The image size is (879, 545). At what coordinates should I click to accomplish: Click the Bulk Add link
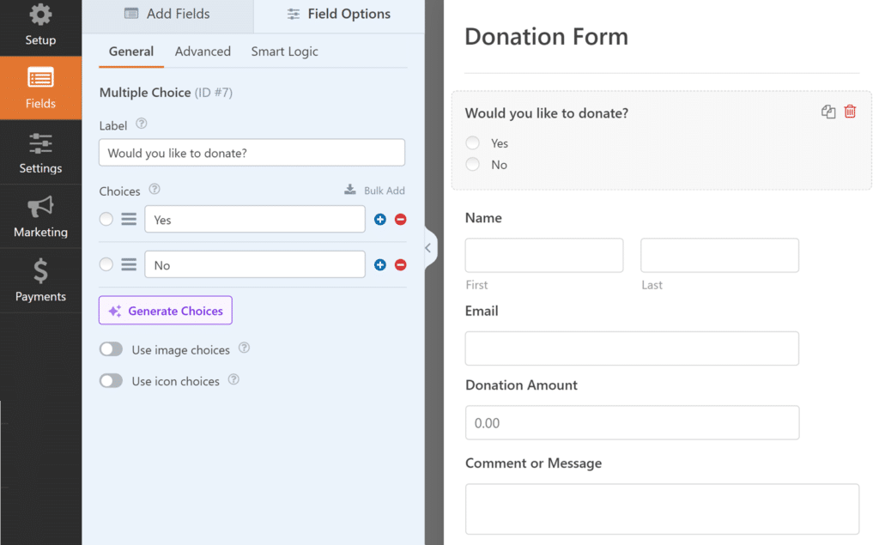375,191
